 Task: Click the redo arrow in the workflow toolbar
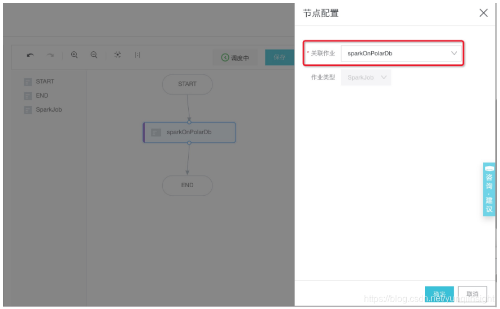pos(50,55)
